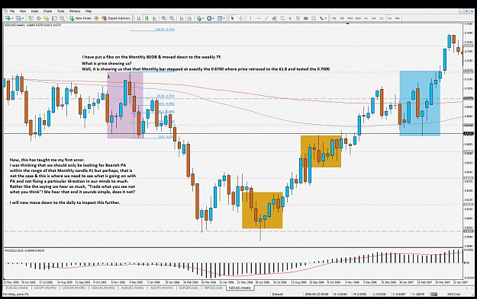Switch to H4 timeframe
477x299 pixels.
(x=373, y=18)
